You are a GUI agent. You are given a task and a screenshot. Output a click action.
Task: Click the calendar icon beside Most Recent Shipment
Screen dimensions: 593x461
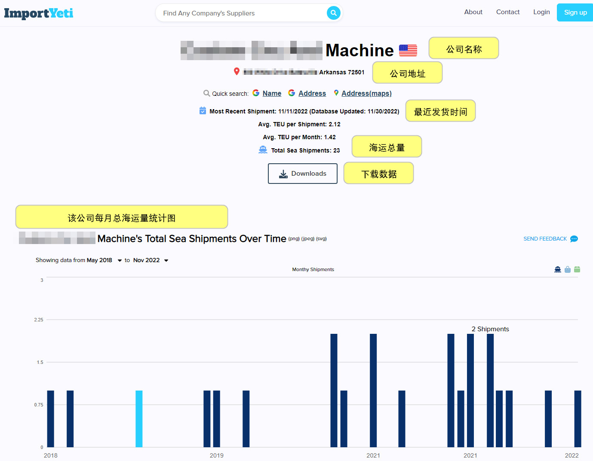(203, 110)
